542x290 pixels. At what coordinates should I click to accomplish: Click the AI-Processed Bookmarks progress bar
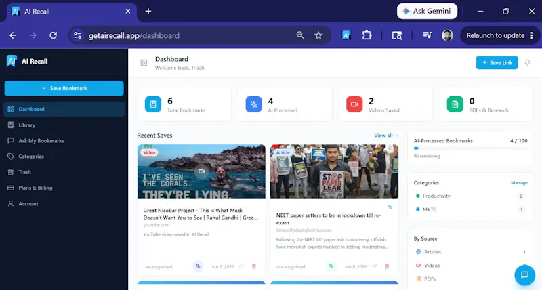click(x=471, y=148)
